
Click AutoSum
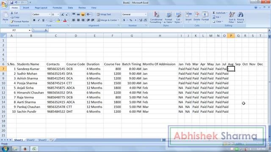(219, 13)
